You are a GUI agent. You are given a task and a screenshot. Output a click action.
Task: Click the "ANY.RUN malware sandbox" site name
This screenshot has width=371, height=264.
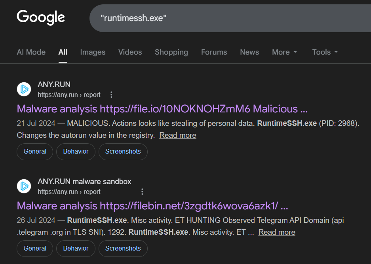tap(84, 181)
